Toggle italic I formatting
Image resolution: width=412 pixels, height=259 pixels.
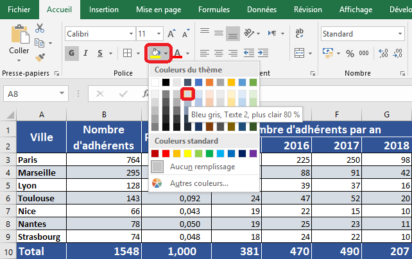tap(87, 53)
